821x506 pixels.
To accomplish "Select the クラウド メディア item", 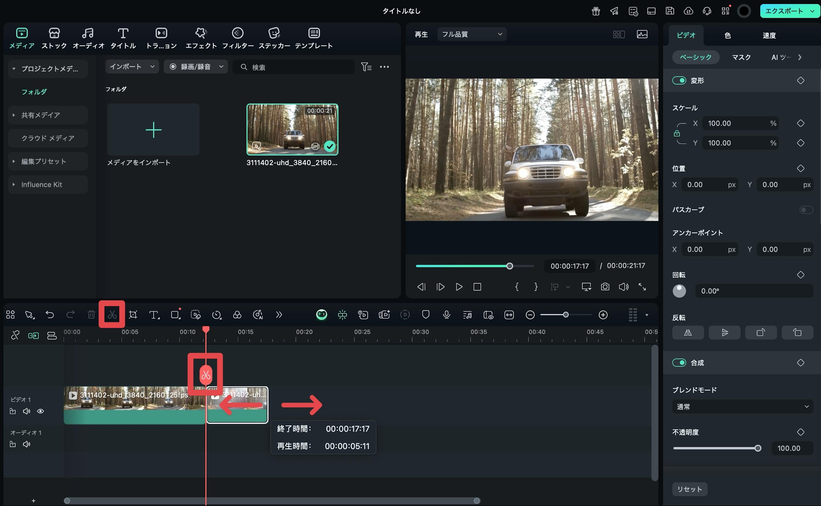I will pyautogui.click(x=48, y=138).
